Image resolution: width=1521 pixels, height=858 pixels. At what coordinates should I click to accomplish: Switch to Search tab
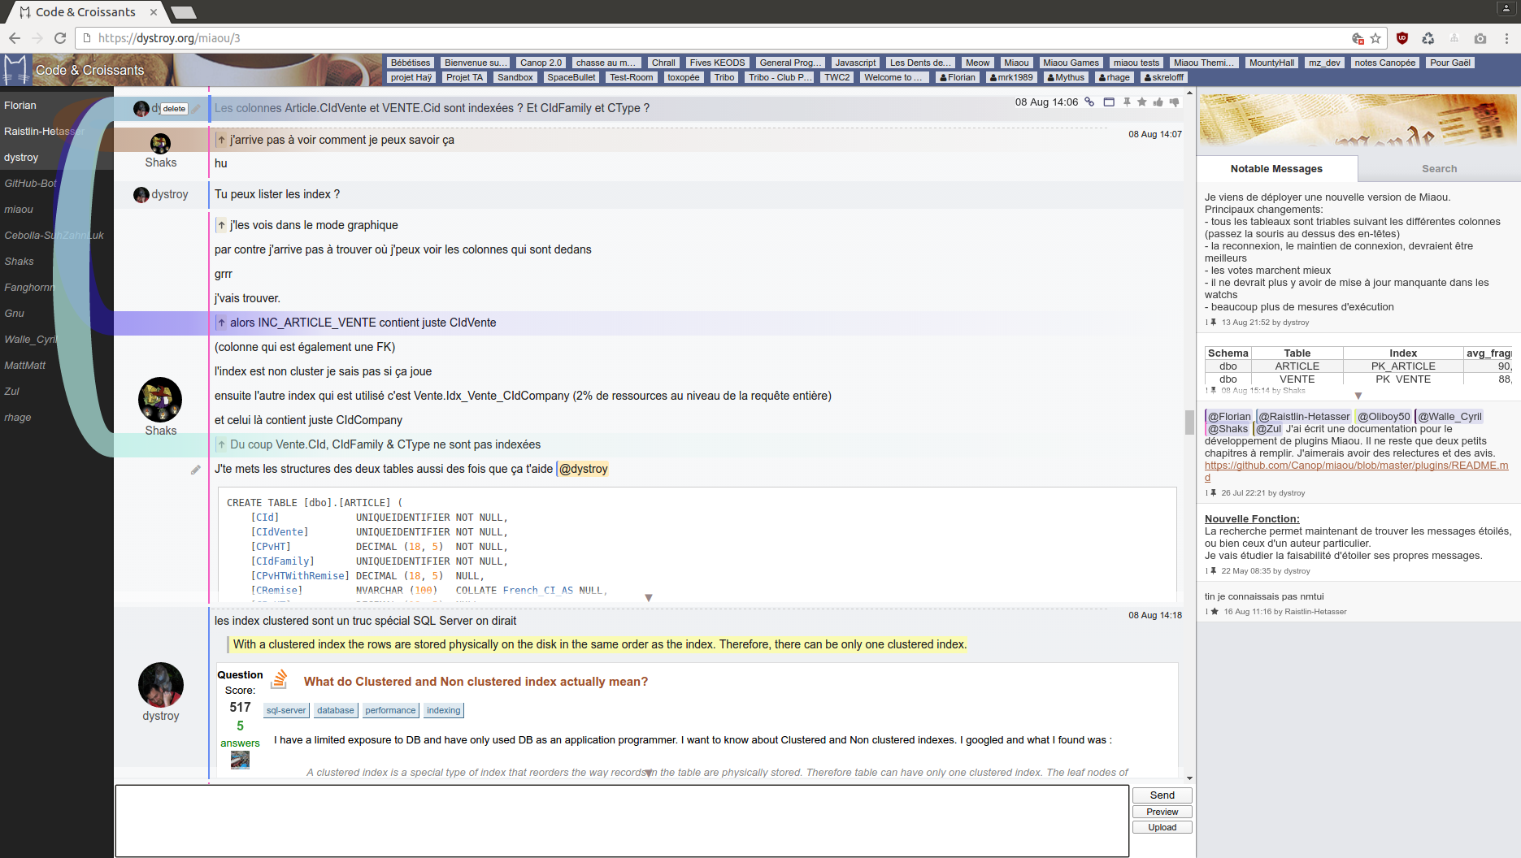coord(1439,169)
